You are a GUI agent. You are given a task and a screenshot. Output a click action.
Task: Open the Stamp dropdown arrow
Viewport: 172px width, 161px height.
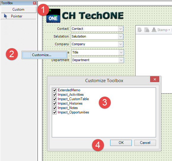point(169,30)
